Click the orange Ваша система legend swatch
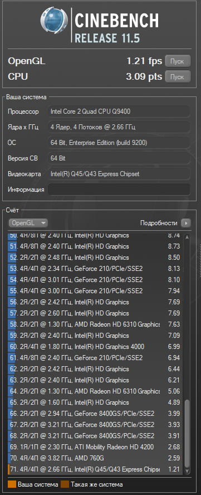Viewport: 201px width, 495px height. coord(12,484)
